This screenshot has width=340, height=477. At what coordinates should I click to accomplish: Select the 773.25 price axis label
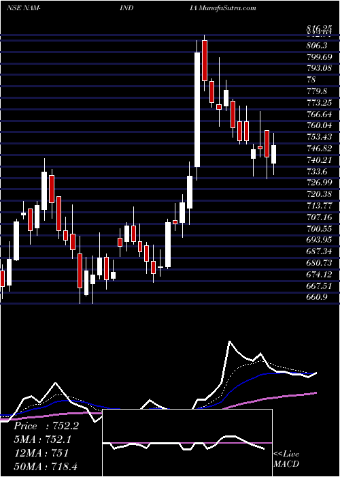coord(320,103)
